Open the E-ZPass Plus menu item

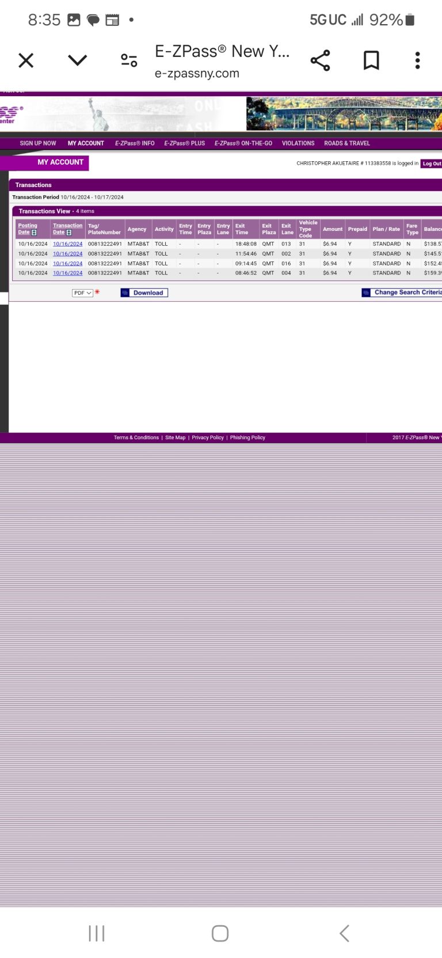(184, 143)
